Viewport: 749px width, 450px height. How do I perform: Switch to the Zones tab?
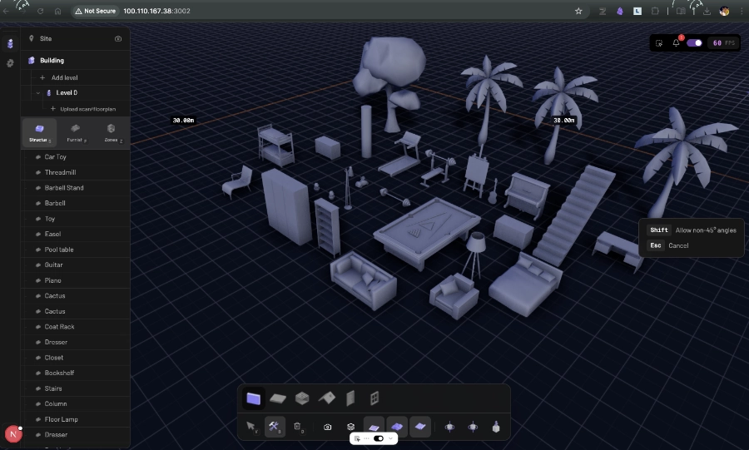point(112,133)
